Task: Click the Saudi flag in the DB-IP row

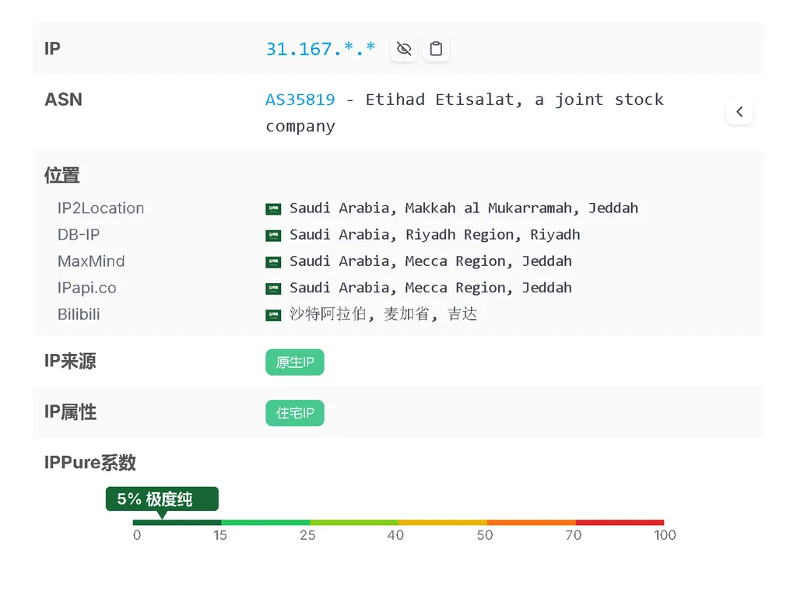Action: point(273,235)
